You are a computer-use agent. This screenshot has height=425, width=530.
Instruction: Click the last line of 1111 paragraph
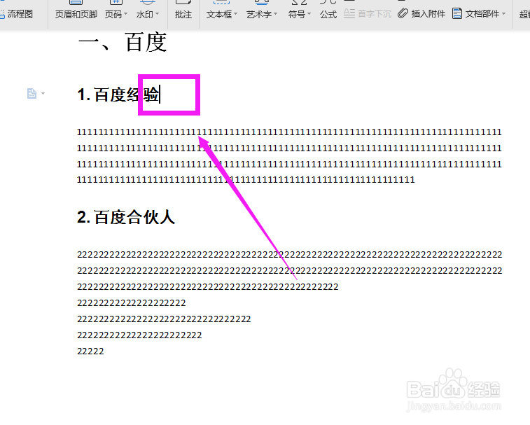pyautogui.click(x=246, y=179)
